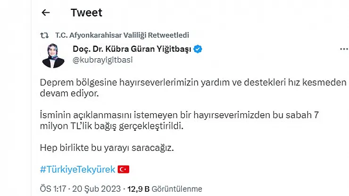Viewport: 349px width, 196px height.
Task: Click the Turkish flag emoji
Action: [124, 169]
